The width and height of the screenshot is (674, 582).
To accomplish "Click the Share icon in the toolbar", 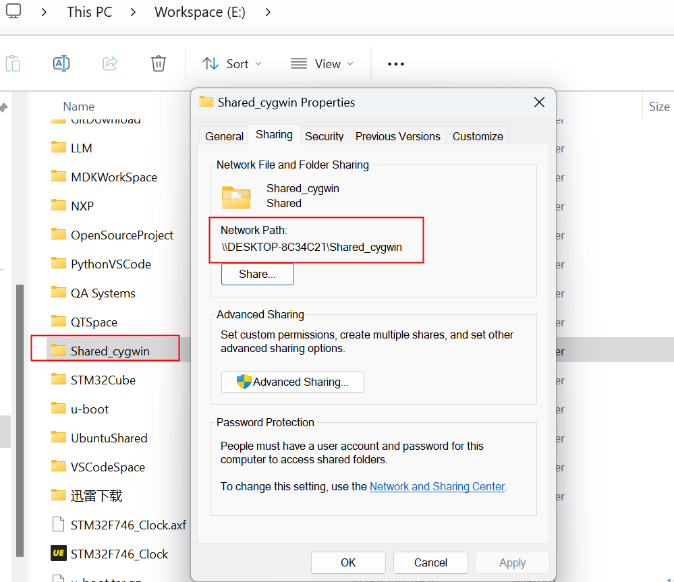I will (110, 63).
